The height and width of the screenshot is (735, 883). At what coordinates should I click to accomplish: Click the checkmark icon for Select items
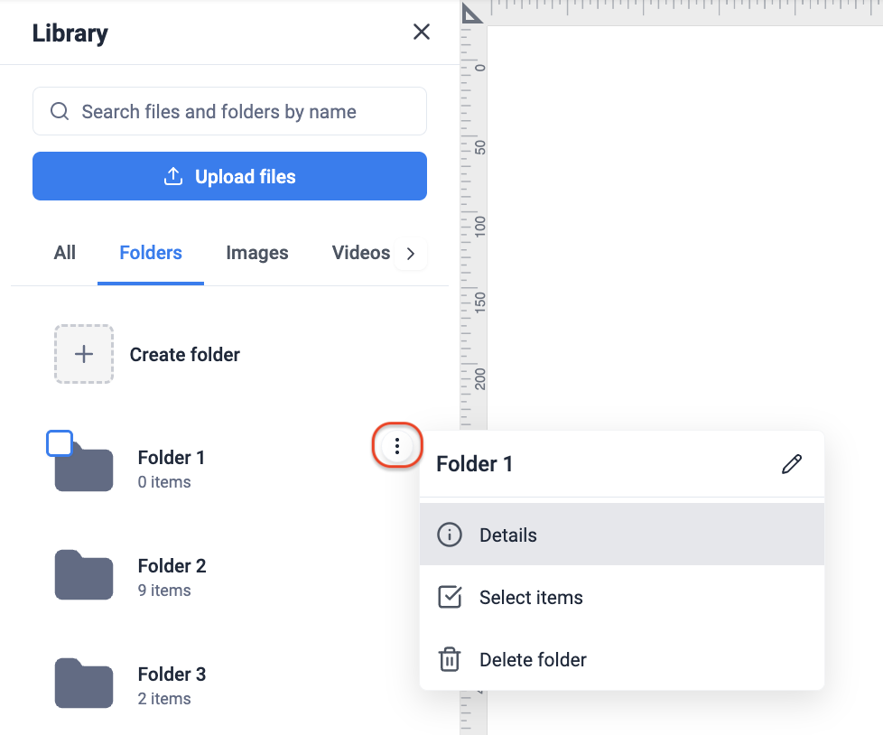[x=449, y=597]
